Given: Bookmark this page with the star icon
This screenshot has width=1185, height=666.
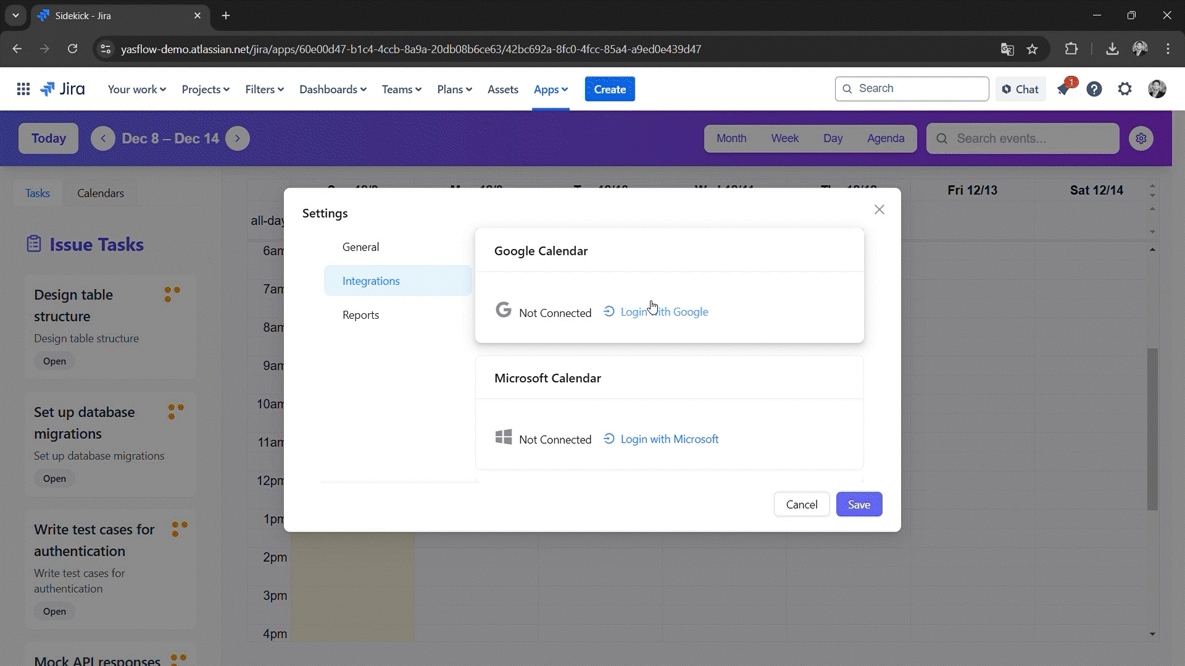Looking at the screenshot, I should tap(1032, 49).
